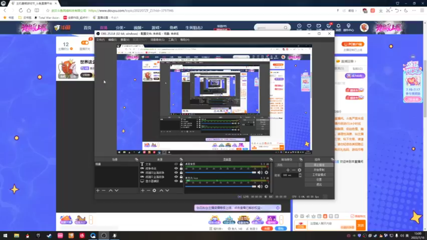The image size is (427, 240).
Task: Open OBS 编辑(E) menu
Action: point(113,39)
